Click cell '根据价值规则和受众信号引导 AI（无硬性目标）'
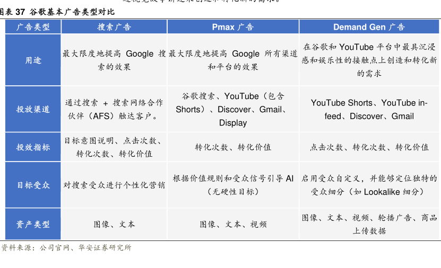The height and width of the screenshot is (268, 441). coord(233,185)
